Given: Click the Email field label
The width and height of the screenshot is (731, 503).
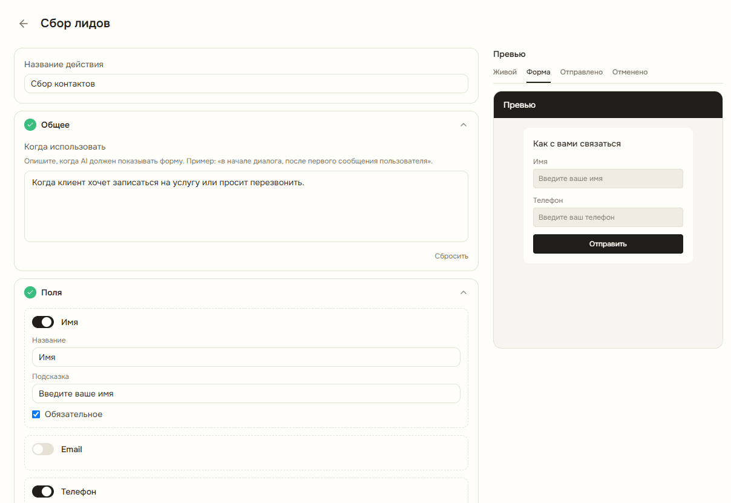Looking at the screenshot, I should click(71, 449).
